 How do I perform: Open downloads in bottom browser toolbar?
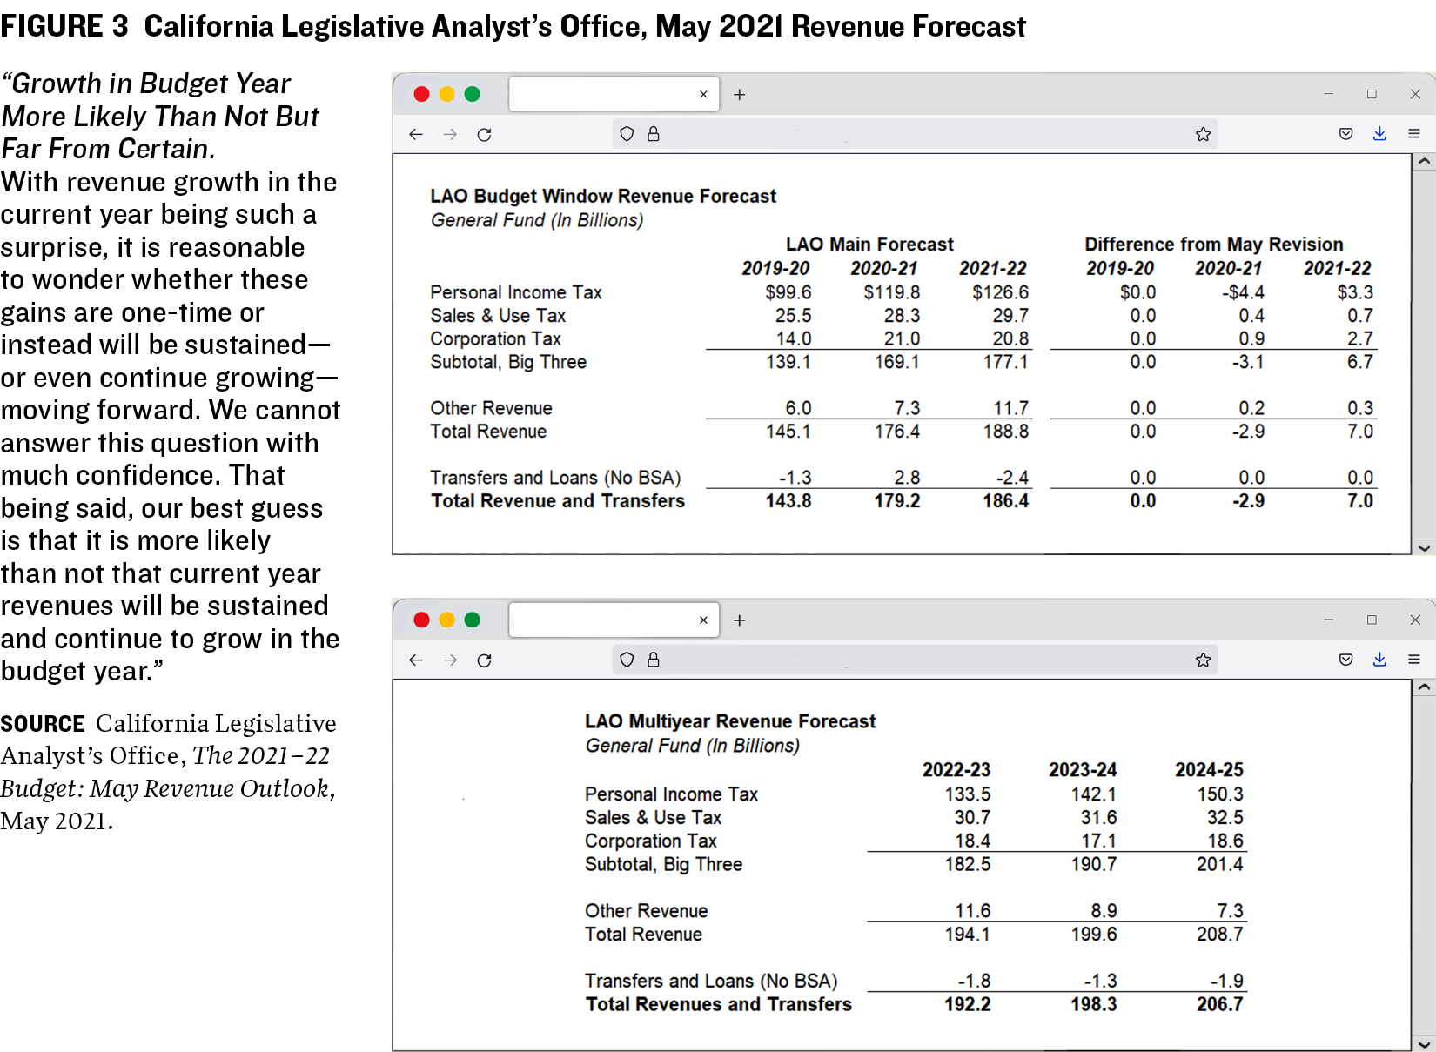1379,660
